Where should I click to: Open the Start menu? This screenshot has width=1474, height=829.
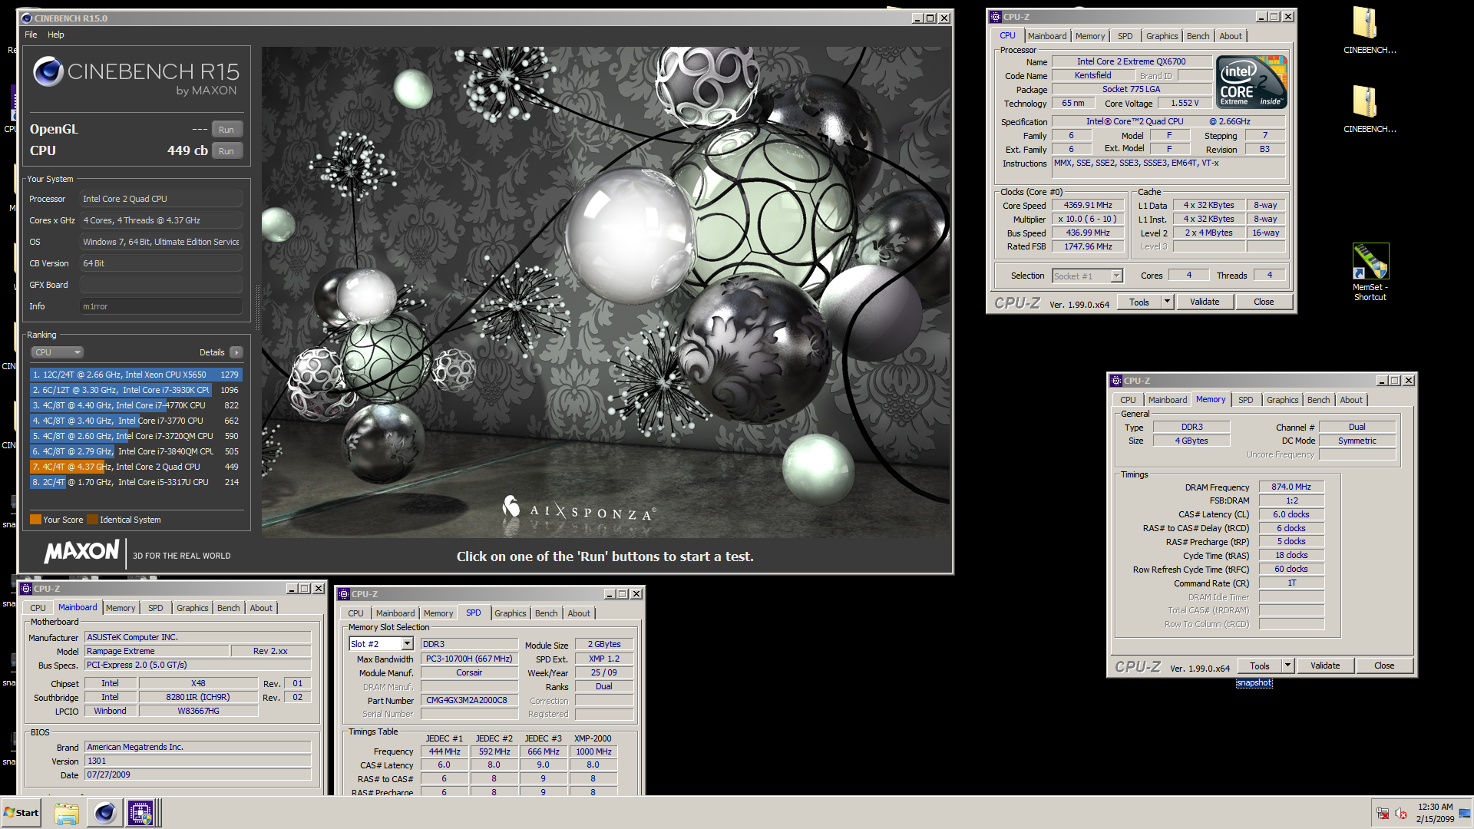(x=21, y=813)
